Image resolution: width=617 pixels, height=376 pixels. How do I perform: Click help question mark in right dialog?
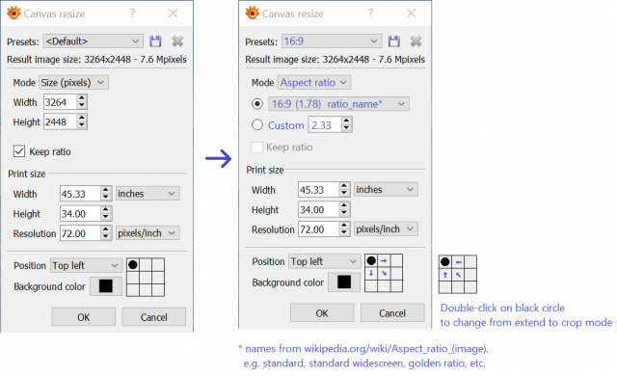[x=370, y=13]
